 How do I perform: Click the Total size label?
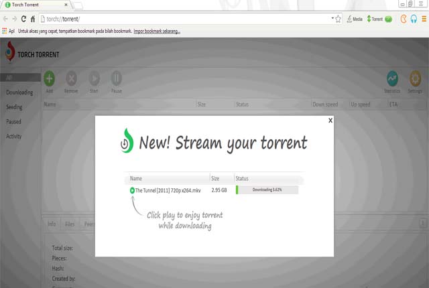(62, 248)
